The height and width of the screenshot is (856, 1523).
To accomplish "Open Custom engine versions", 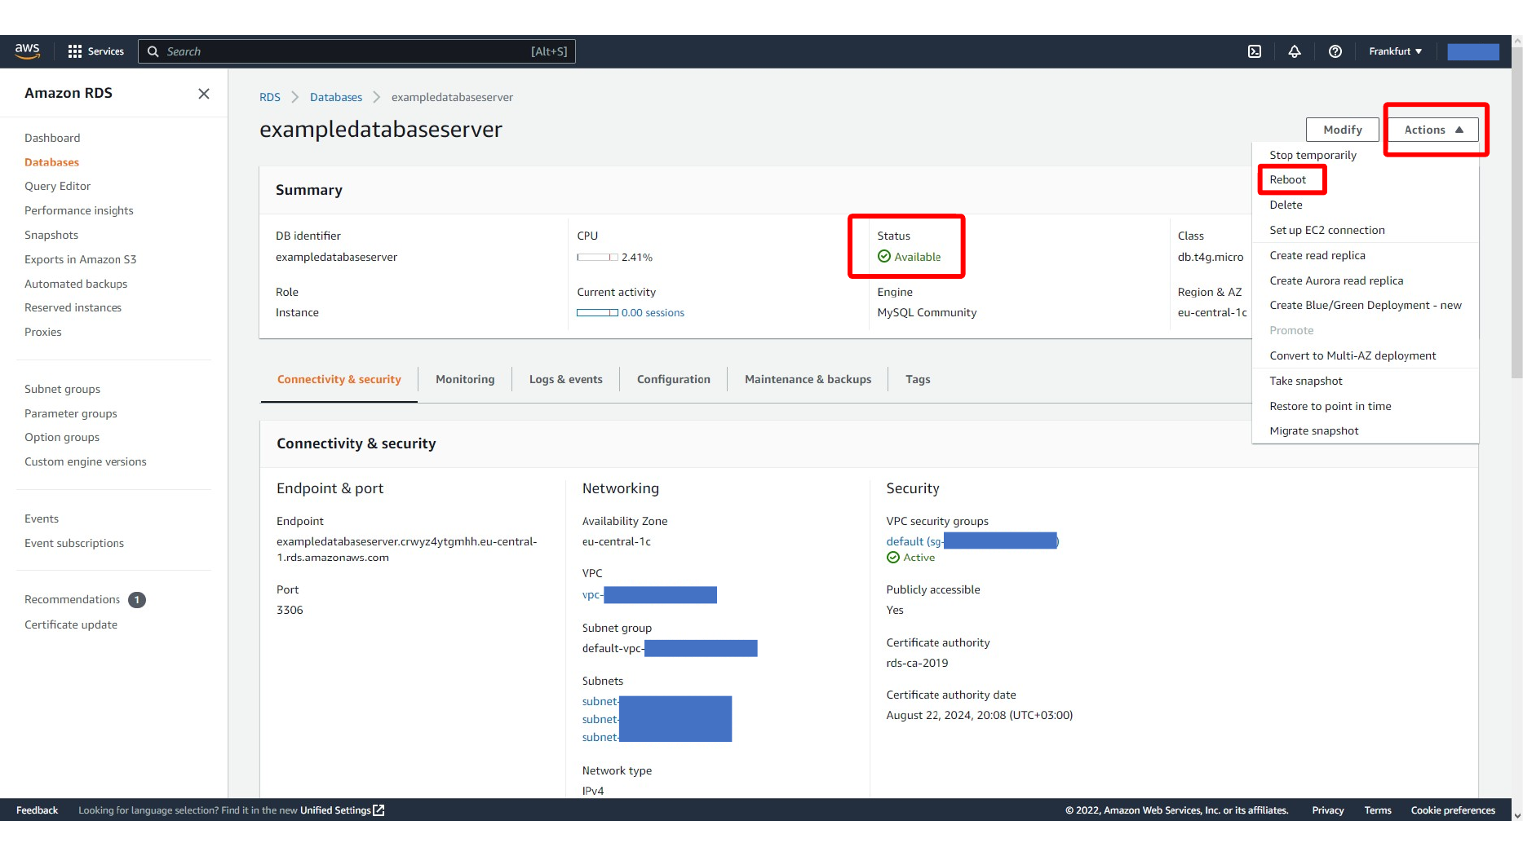I will point(85,461).
